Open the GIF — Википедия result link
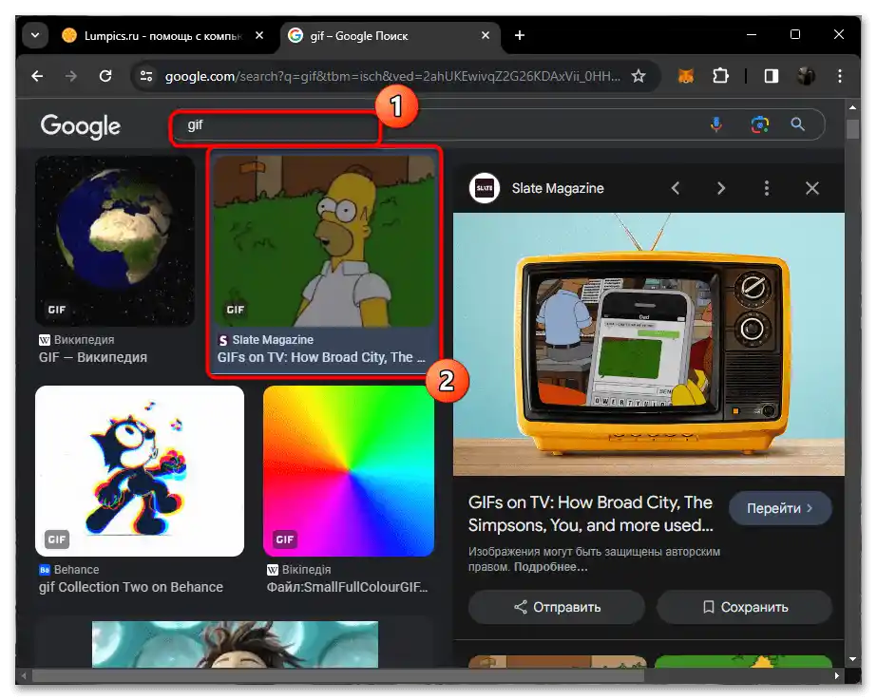The width and height of the screenshot is (877, 700). 93,357
